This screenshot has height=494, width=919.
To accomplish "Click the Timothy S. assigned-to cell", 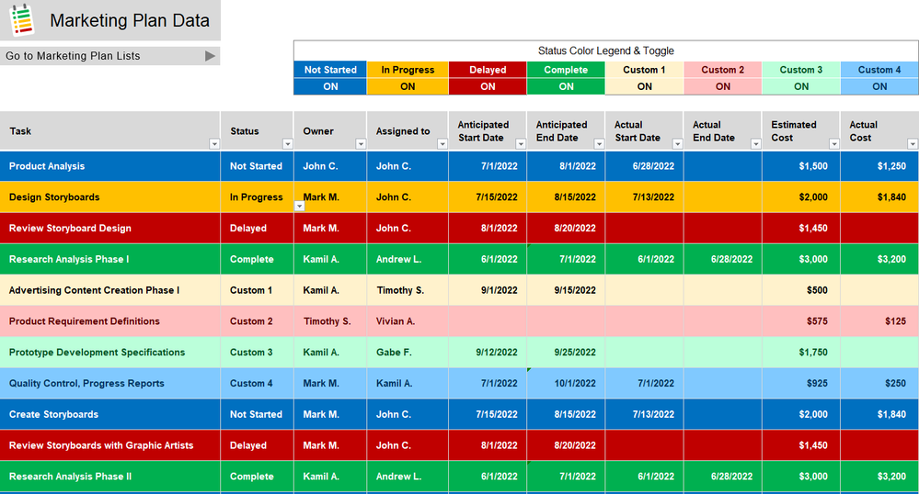I will [408, 290].
